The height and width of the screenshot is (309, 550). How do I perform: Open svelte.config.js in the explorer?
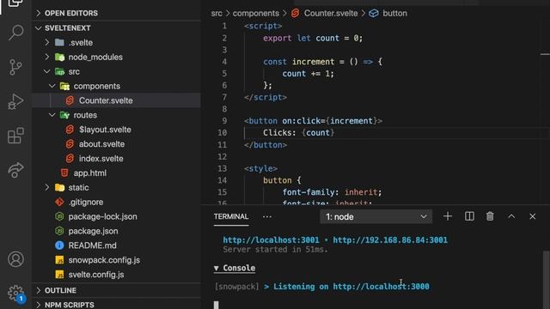pos(96,275)
